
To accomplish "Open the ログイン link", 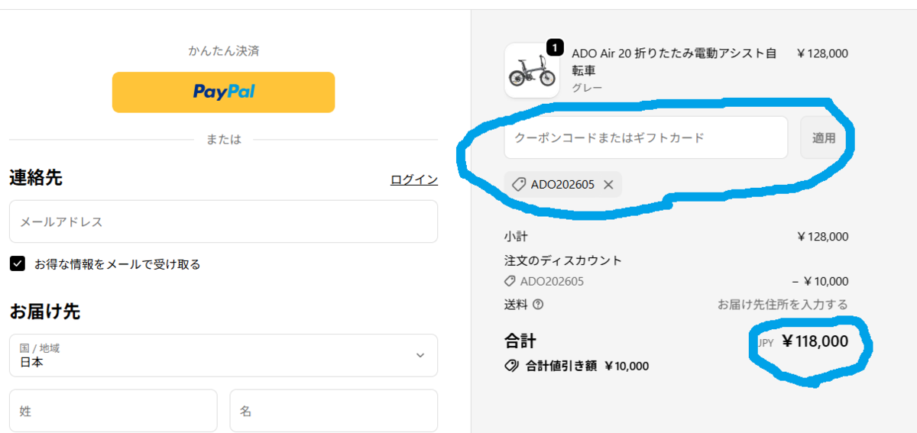I will (414, 179).
